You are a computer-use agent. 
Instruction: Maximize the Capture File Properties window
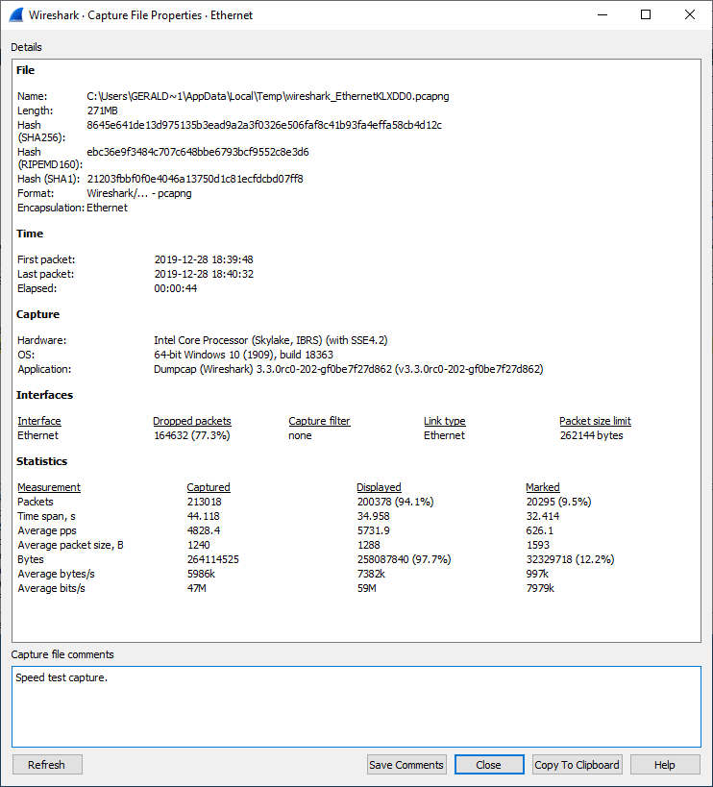646,15
